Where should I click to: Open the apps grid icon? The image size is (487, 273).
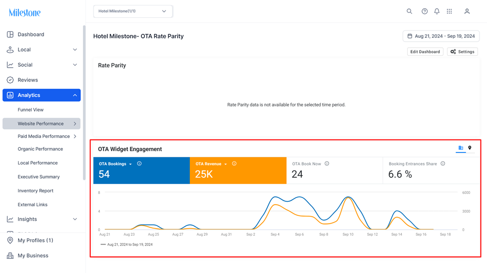449,11
